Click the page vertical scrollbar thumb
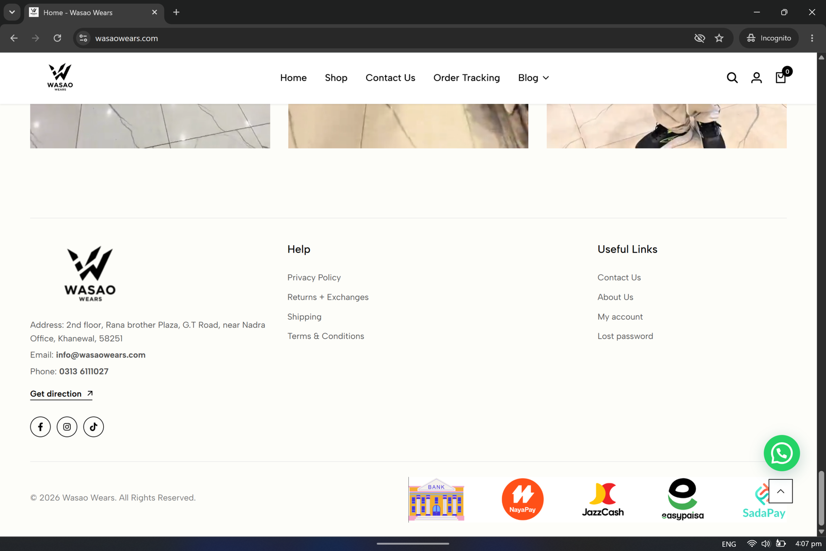Viewport: 826px width, 551px height. pyautogui.click(x=821, y=498)
